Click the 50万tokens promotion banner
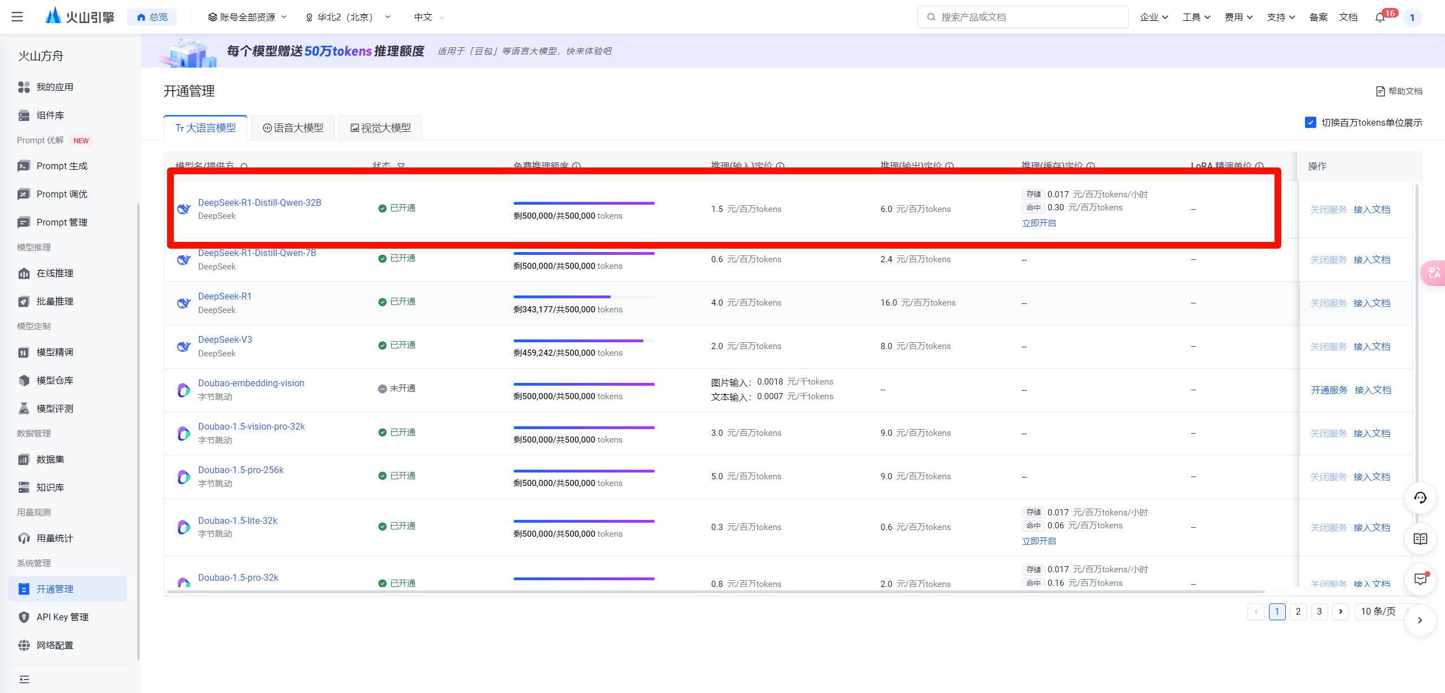The image size is (1445, 693). (793, 51)
